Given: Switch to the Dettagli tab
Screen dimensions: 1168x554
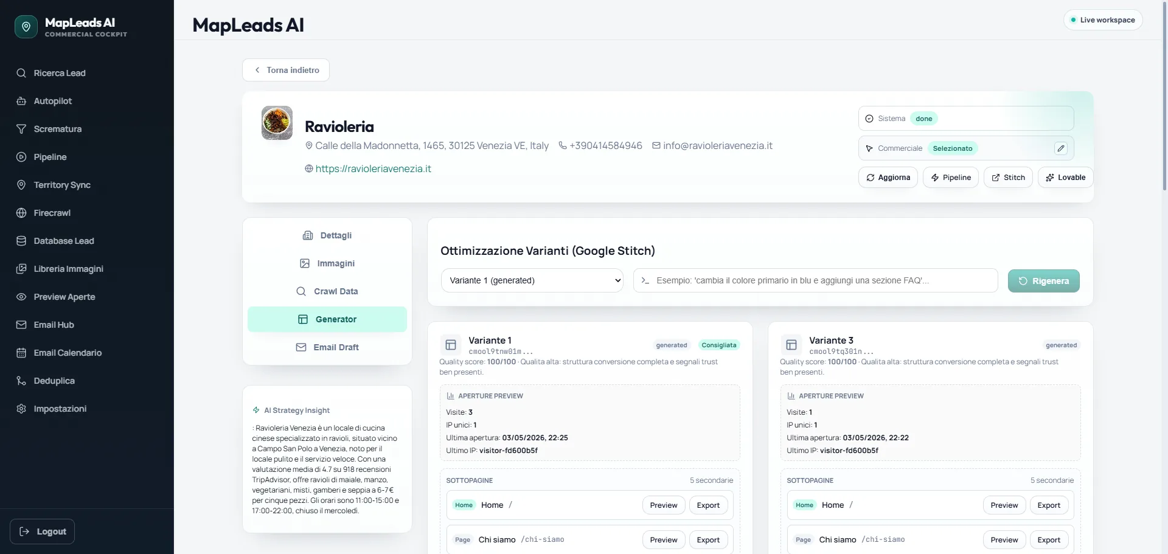Looking at the screenshot, I should tap(327, 235).
